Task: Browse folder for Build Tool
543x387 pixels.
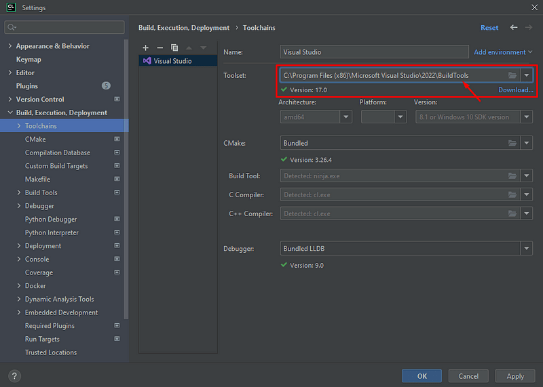Action: tap(512, 176)
